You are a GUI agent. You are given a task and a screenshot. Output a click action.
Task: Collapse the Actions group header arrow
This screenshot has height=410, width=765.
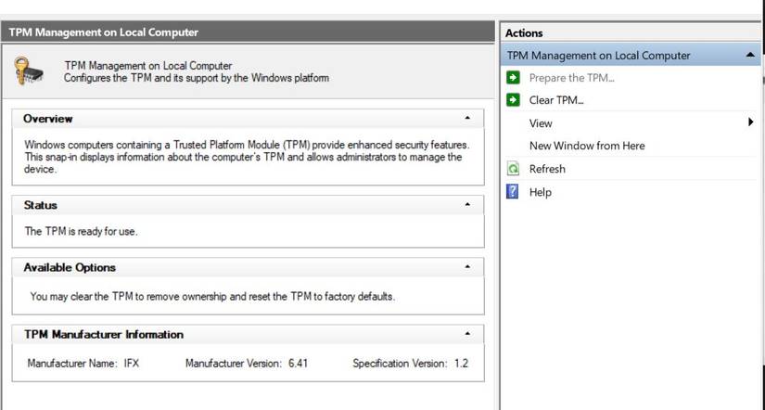click(749, 56)
